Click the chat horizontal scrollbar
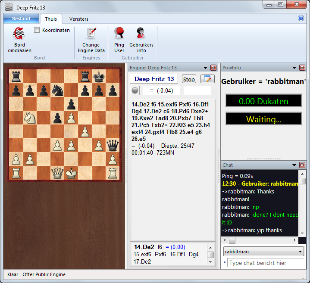 tap(263, 240)
